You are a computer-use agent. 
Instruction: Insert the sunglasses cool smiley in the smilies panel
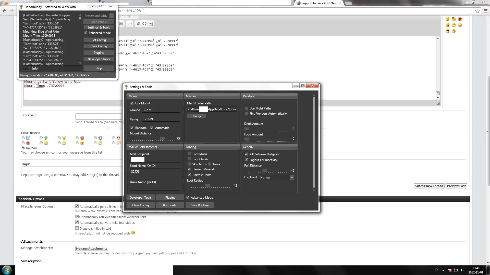tap(448, 31)
